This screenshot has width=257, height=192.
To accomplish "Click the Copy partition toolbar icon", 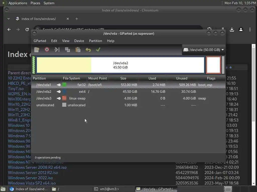I will pyautogui.click(x=67, y=50).
